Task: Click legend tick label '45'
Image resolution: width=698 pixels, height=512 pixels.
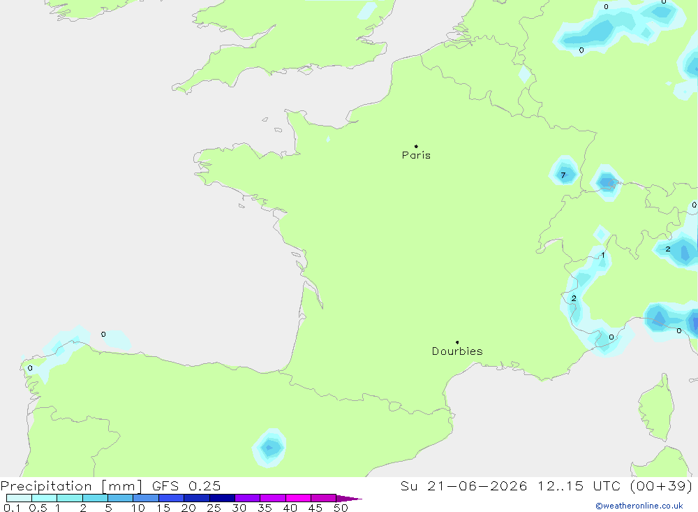Action: click(315, 508)
